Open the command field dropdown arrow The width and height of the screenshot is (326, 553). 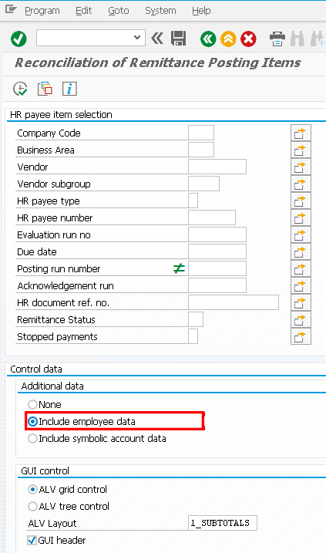pos(137,38)
